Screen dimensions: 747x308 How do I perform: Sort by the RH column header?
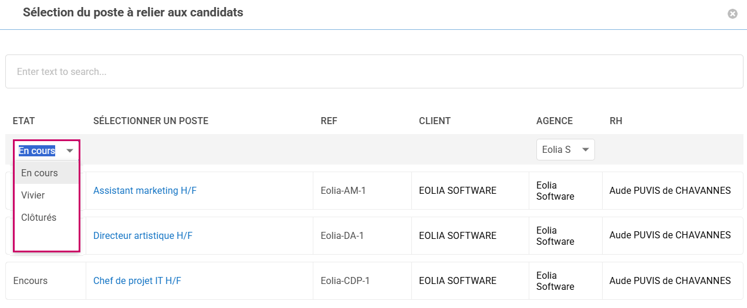[616, 121]
